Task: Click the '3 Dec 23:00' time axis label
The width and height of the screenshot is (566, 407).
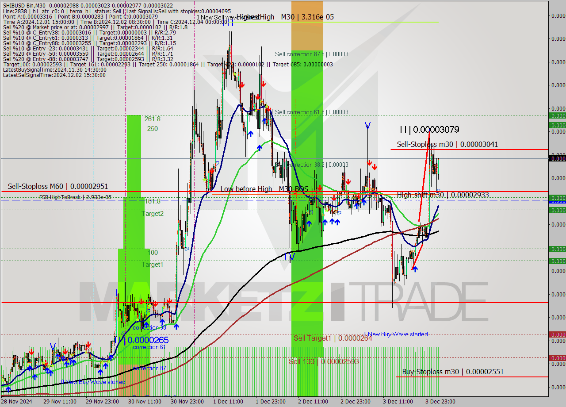Action: pyautogui.click(x=440, y=402)
